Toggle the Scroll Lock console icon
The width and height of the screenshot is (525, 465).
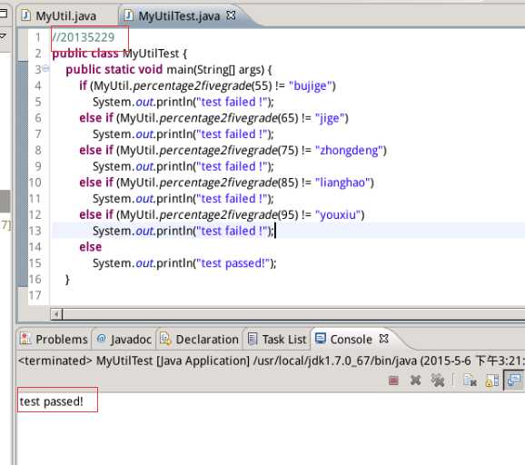point(492,381)
